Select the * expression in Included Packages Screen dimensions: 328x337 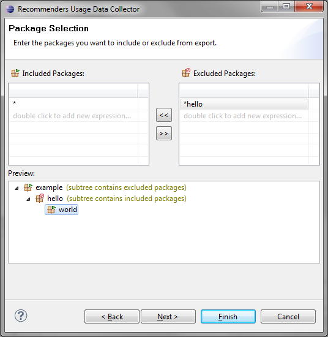(x=73, y=104)
